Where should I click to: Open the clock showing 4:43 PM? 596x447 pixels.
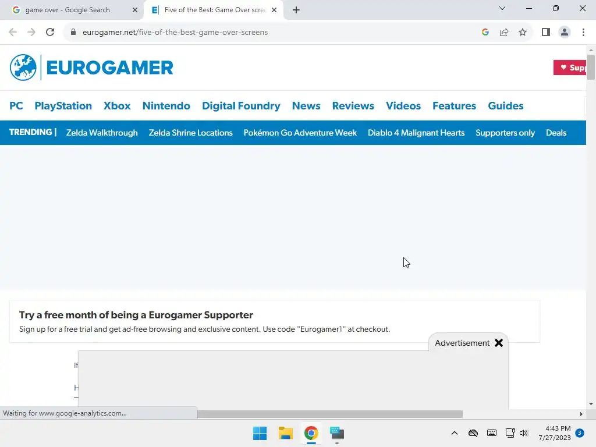[555, 433]
